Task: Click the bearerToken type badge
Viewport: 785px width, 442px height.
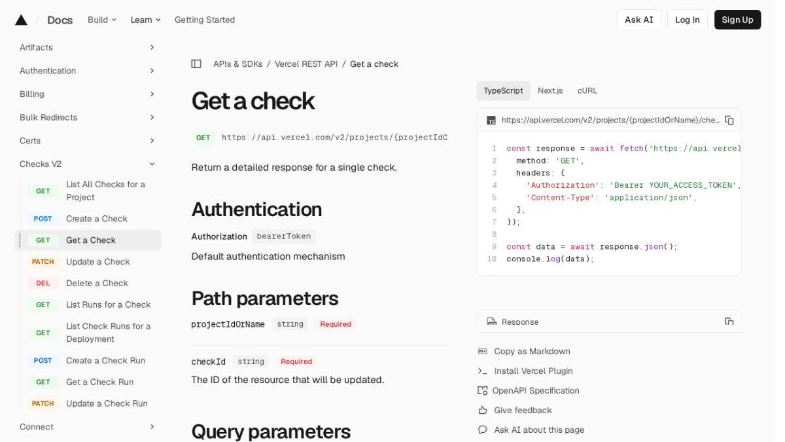Action: (x=284, y=236)
